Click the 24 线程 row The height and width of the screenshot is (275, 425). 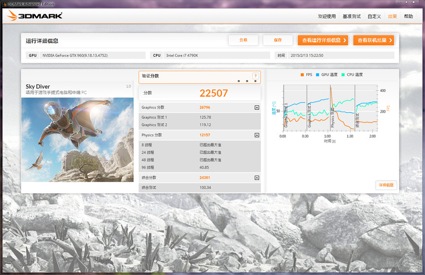200,152
